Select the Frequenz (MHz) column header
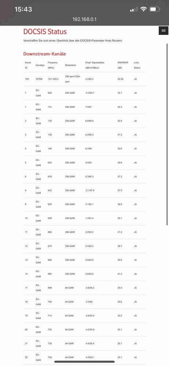Screen dimensions: 169x366 pyautogui.click(x=53, y=65)
